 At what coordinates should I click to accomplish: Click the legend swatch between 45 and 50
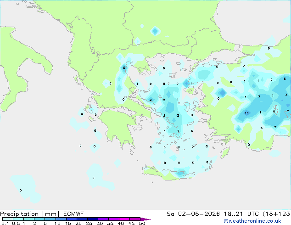[135, 219]
